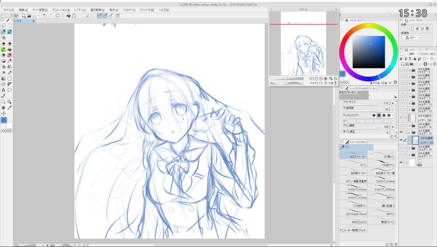Click the Redo arrow in command bar
437x247 pixels.
50,16
